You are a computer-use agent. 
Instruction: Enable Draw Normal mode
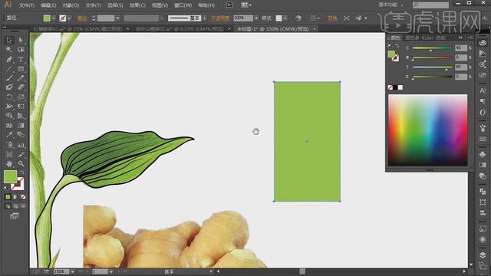tap(8, 206)
